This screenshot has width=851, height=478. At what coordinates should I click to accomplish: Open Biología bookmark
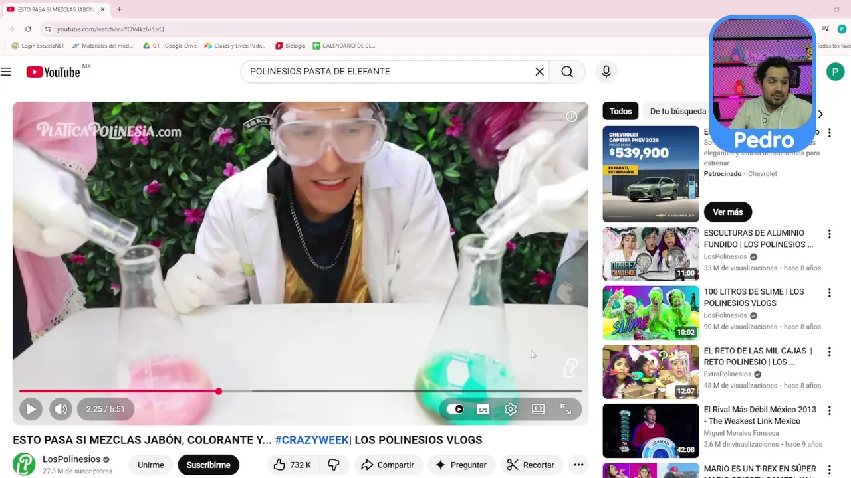(290, 46)
